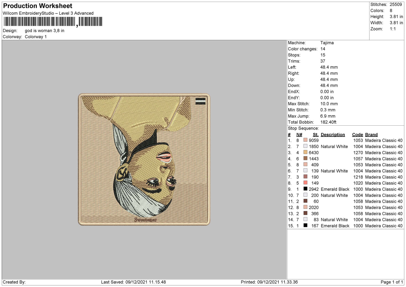The width and height of the screenshot is (406, 287).
Task: Click 'Natural White' description in row 14
Action: (x=334, y=220)
